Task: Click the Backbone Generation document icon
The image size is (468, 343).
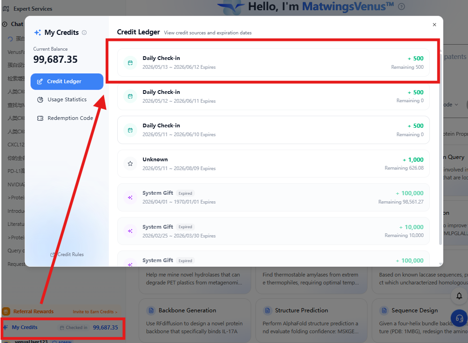Action: (151, 310)
